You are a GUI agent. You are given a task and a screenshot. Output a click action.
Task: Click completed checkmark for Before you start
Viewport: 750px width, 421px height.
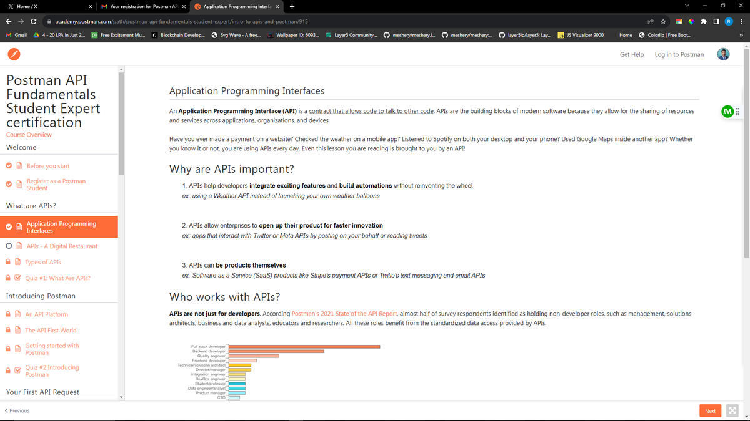[x=9, y=166]
